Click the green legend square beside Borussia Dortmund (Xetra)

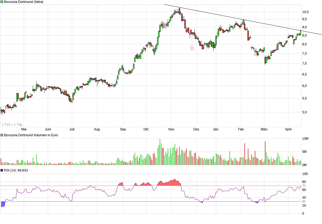[x=2, y=2]
